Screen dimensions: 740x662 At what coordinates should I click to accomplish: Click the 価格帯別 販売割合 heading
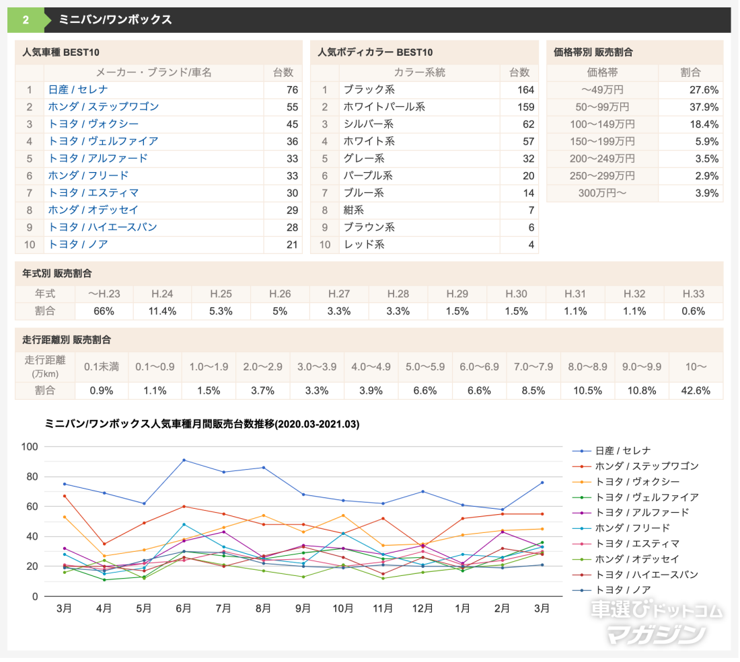[x=593, y=52]
